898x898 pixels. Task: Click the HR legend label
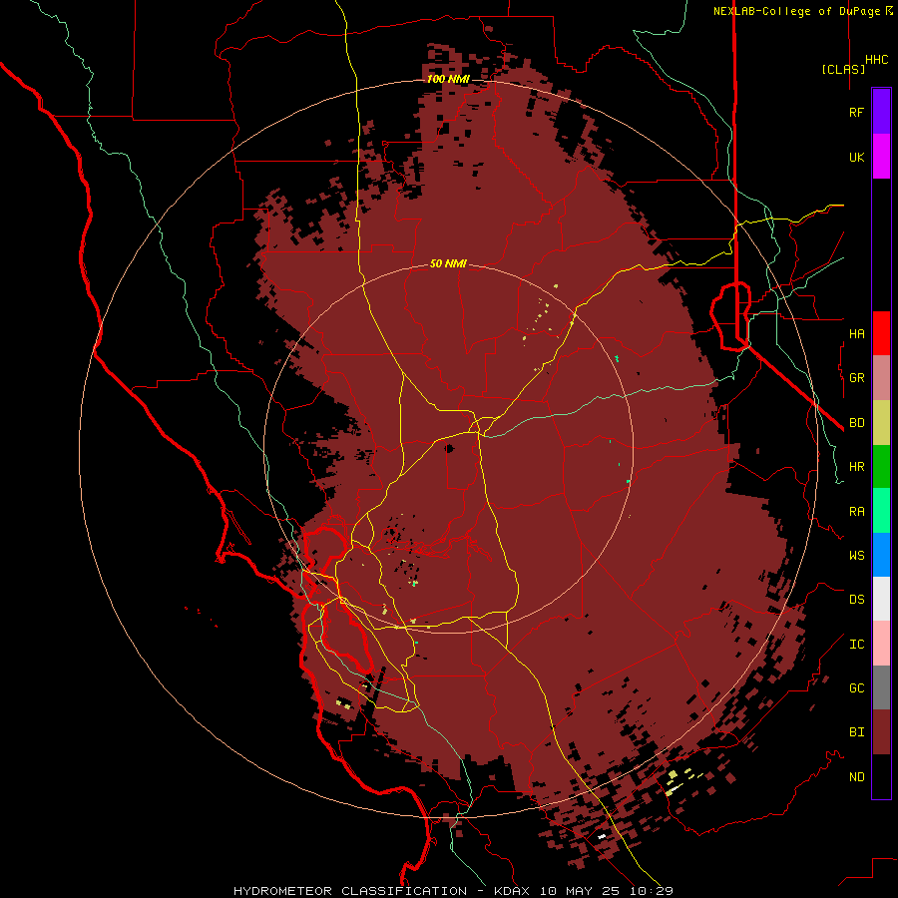click(856, 467)
